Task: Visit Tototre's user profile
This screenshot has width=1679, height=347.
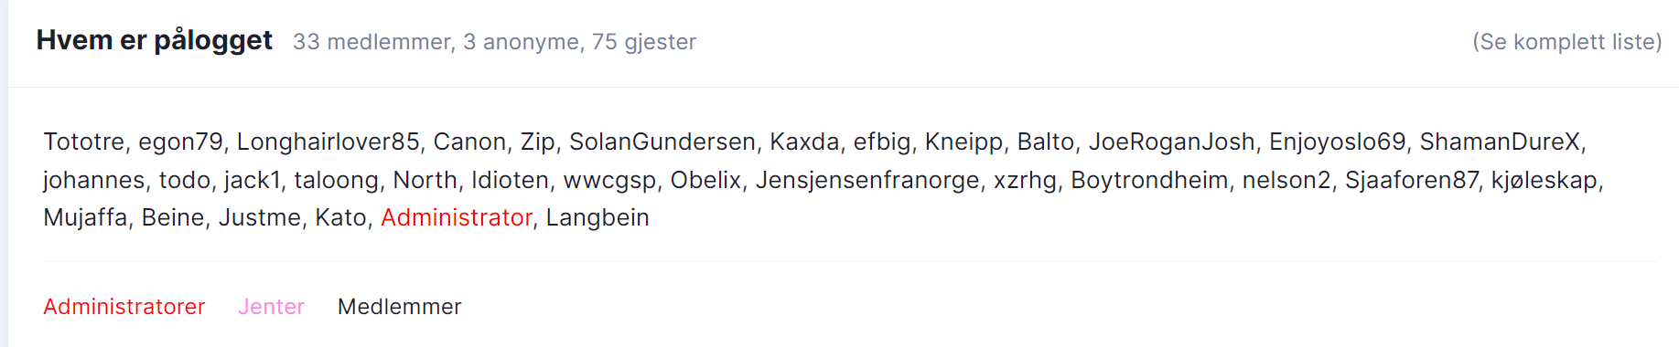Action: [x=84, y=142]
